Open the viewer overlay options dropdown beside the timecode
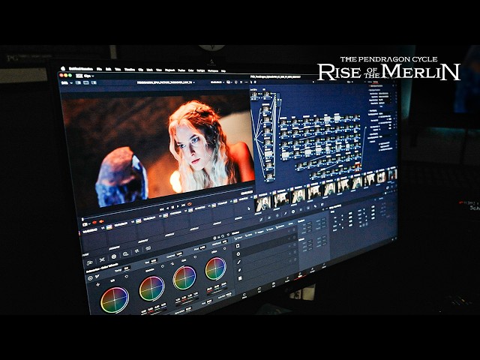The image size is (480, 360). coord(229,82)
